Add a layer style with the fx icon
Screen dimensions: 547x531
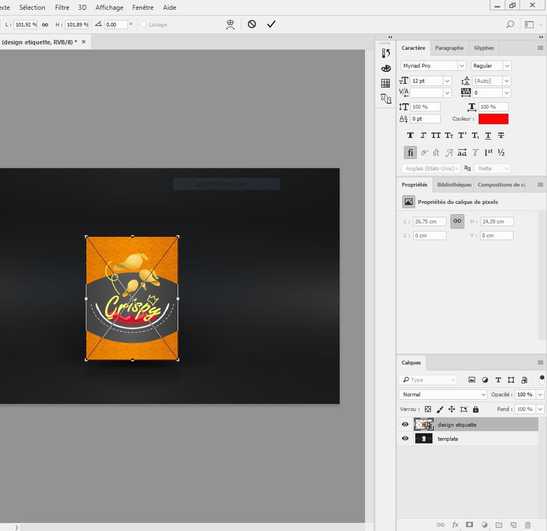(x=455, y=525)
